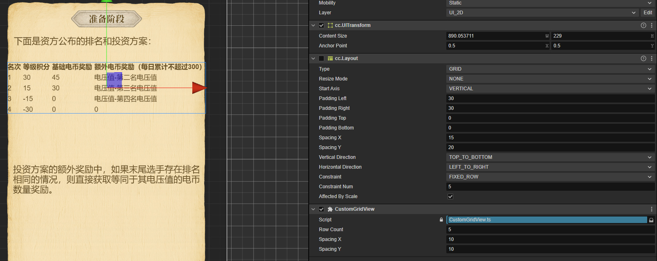This screenshot has height=261, width=657.
Task: Open the Start Axis dropdown
Action: coord(550,89)
